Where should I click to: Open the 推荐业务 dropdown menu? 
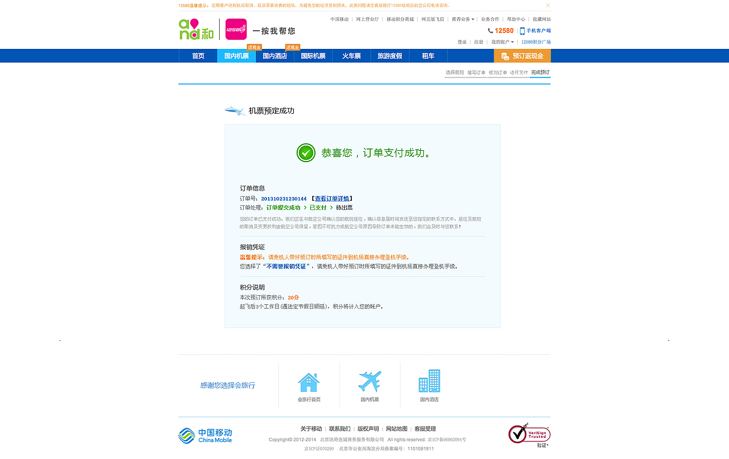462,19
